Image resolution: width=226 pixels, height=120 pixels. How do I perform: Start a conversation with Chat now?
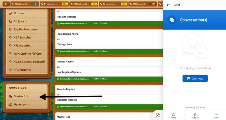point(195,79)
